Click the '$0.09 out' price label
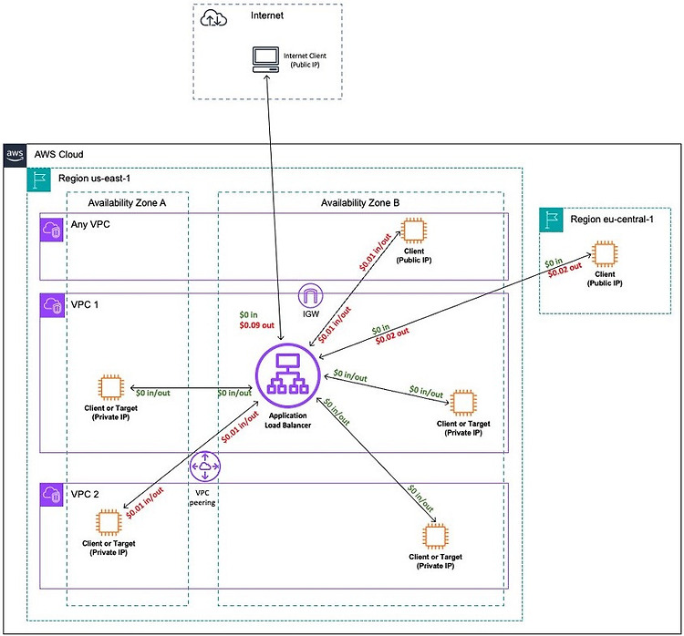Viewport: 684px width, 636px height. pyautogui.click(x=257, y=325)
